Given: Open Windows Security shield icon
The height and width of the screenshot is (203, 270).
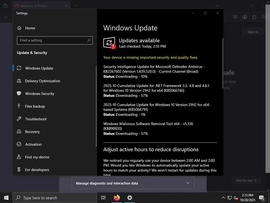Looking at the screenshot, I should 19,93.
